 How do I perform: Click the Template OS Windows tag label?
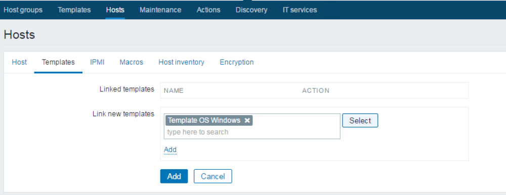point(204,121)
